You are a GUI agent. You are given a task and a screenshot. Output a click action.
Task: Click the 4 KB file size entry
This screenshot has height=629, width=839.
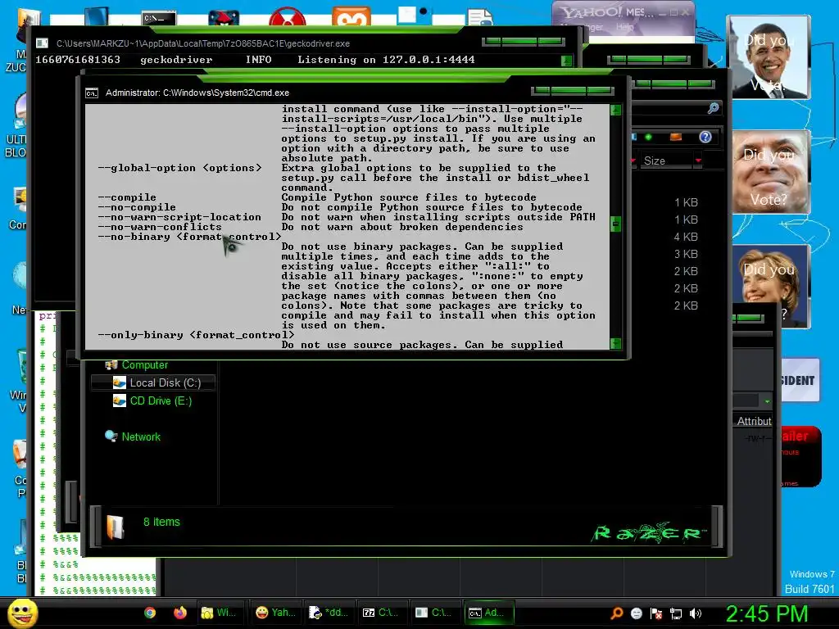click(x=686, y=237)
